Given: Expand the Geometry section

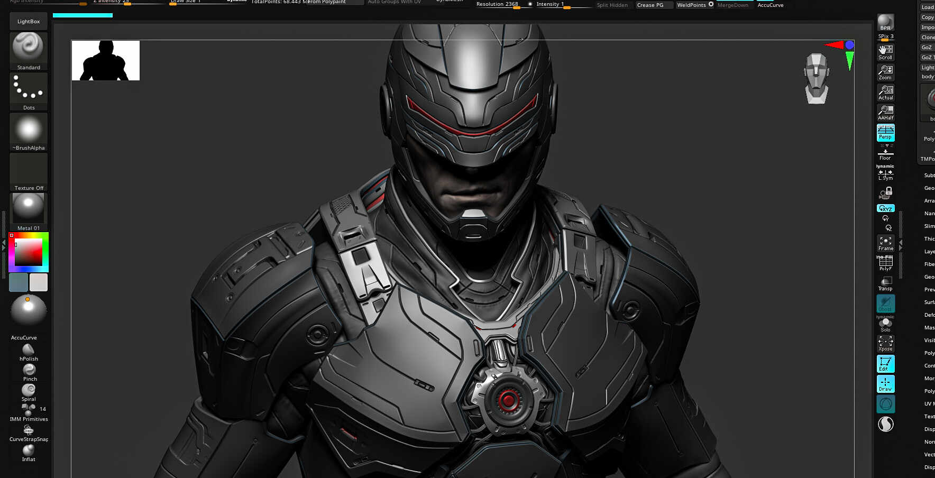Looking at the screenshot, I should coord(929,188).
